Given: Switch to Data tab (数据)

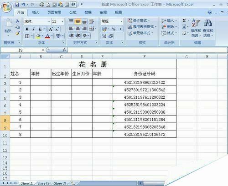Looking at the screenshot, I should point(88,13).
